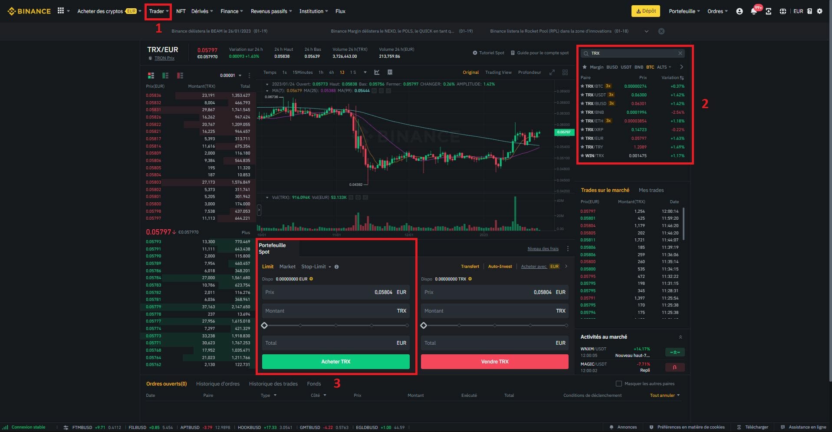Open the user profile icon
832x432 pixels.
740,11
